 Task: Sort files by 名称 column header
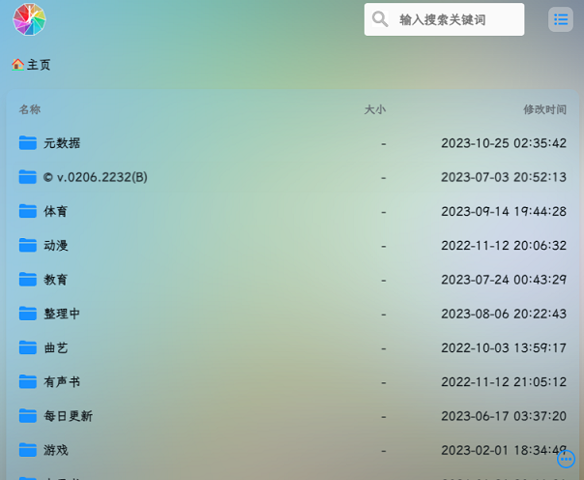[x=30, y=110]
